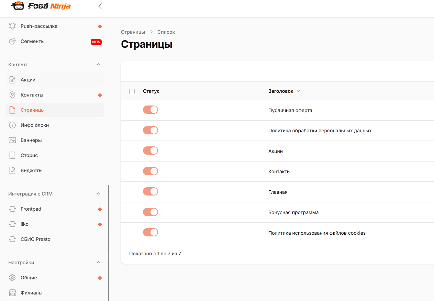
Task: Click the Акции dollar document icon
Action: [12, 80]
